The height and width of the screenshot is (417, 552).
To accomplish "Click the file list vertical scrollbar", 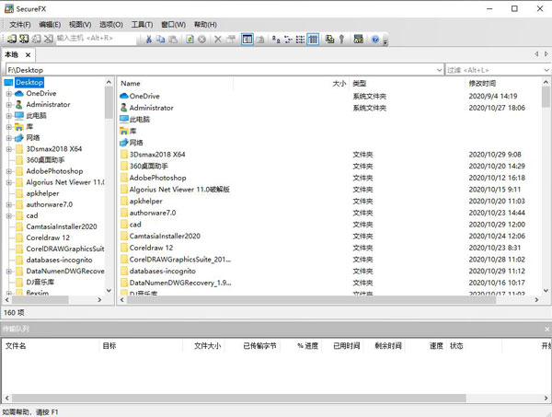I will 544,184.
